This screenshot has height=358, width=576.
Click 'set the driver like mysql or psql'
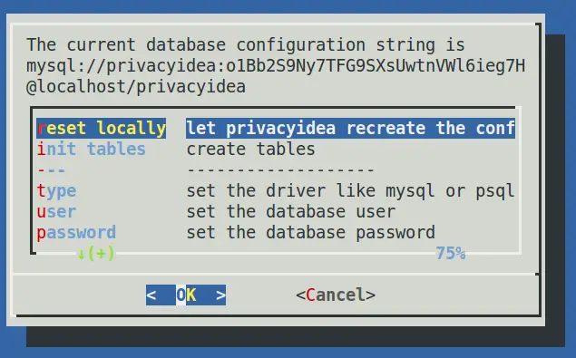pos(350,191)
